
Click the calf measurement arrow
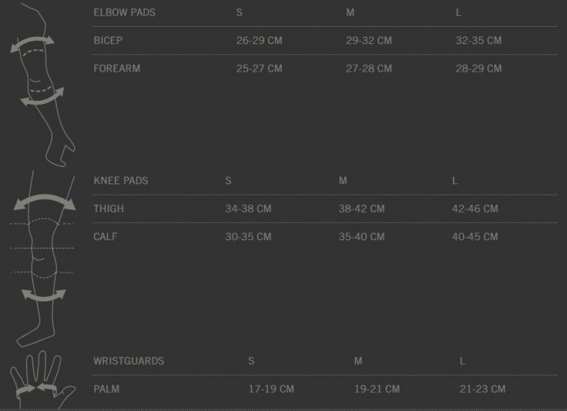[x=44, y=295]
